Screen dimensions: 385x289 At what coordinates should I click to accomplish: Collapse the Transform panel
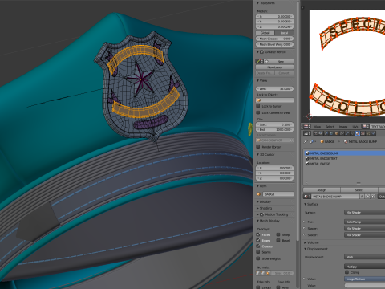click(258, 3)
